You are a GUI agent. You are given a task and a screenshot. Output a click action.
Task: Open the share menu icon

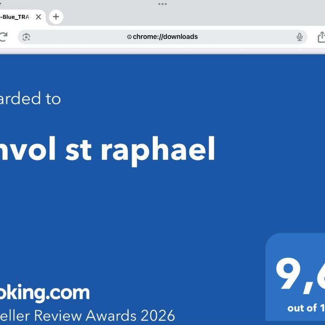click(322, 37)
